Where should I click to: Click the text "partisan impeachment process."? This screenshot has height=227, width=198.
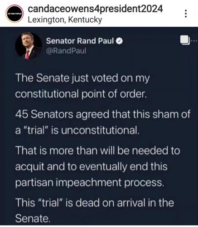[90, 183]
